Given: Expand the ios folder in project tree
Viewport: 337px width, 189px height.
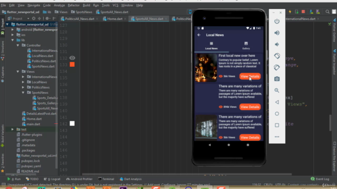Looking at the screenshot, I should tap(13, 35).
